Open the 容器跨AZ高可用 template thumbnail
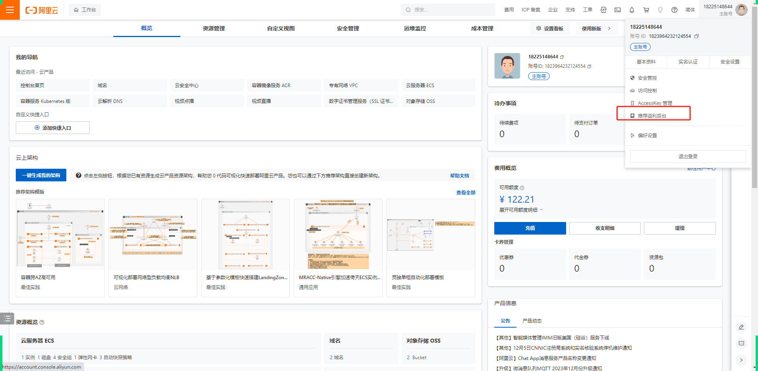 60,235
